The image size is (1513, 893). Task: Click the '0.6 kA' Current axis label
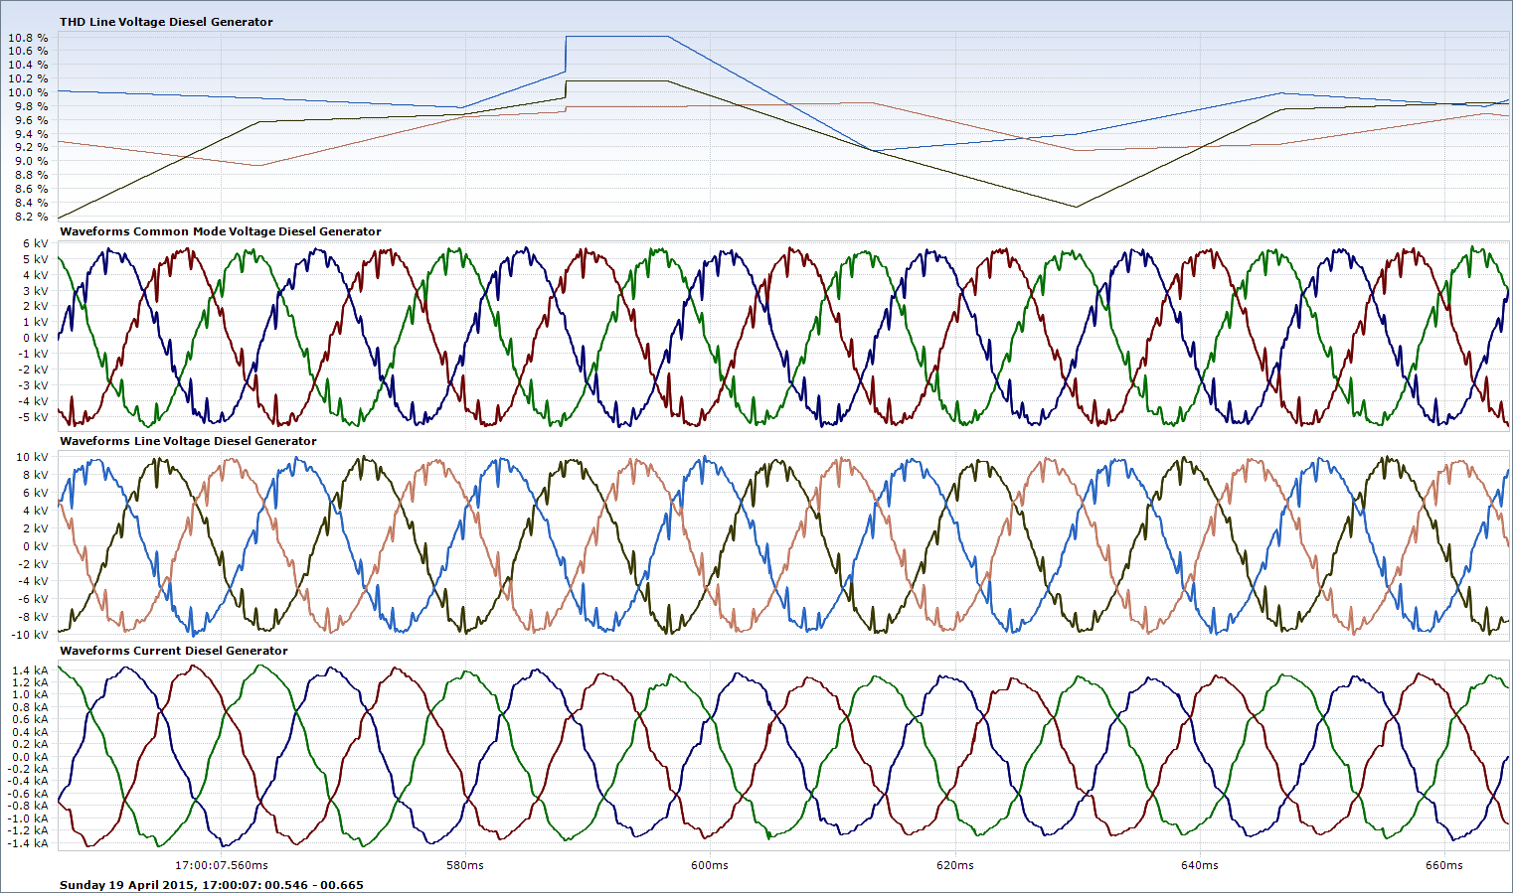click(x=30, y=719)
